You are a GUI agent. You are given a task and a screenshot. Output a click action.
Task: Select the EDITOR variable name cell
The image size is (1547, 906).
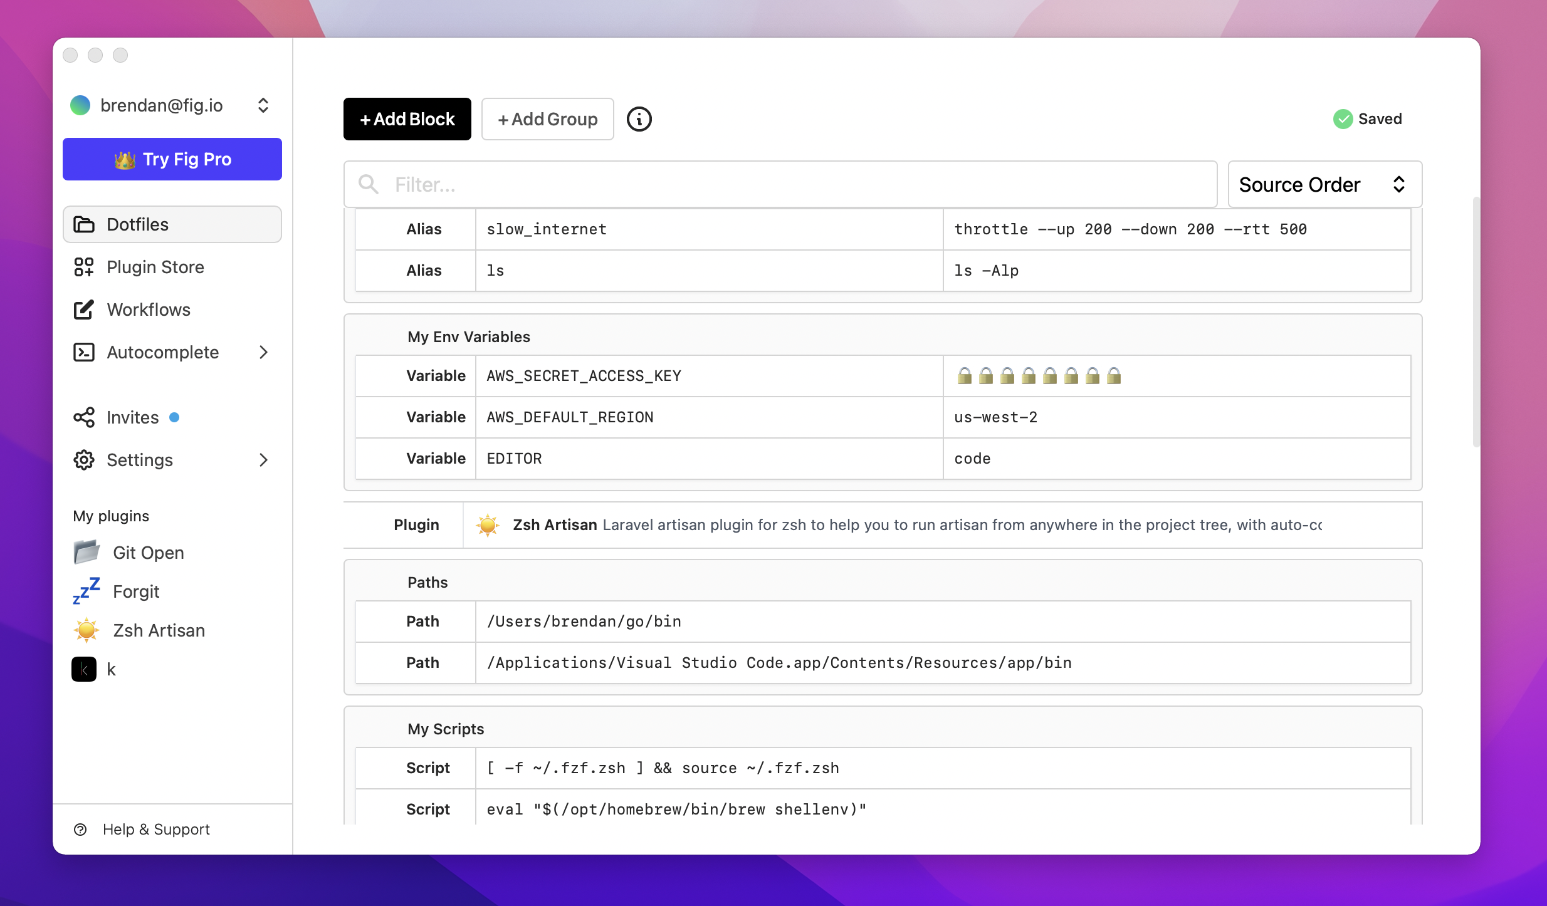coord(709,459)
